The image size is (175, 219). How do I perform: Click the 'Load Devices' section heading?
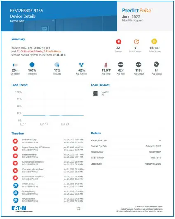100,85
